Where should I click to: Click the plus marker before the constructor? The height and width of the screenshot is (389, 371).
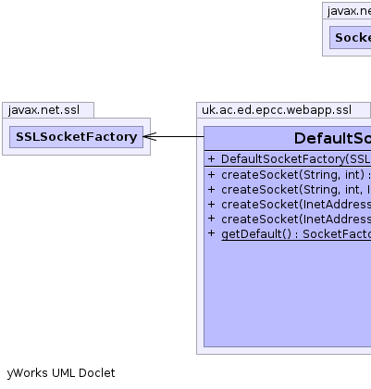tap(211, 158)
